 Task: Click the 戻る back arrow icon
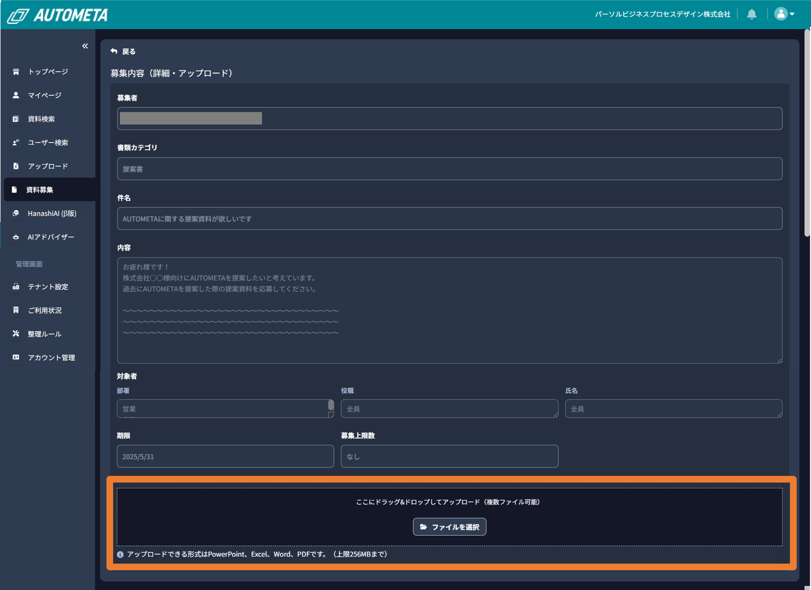click(x=114, y=51)
